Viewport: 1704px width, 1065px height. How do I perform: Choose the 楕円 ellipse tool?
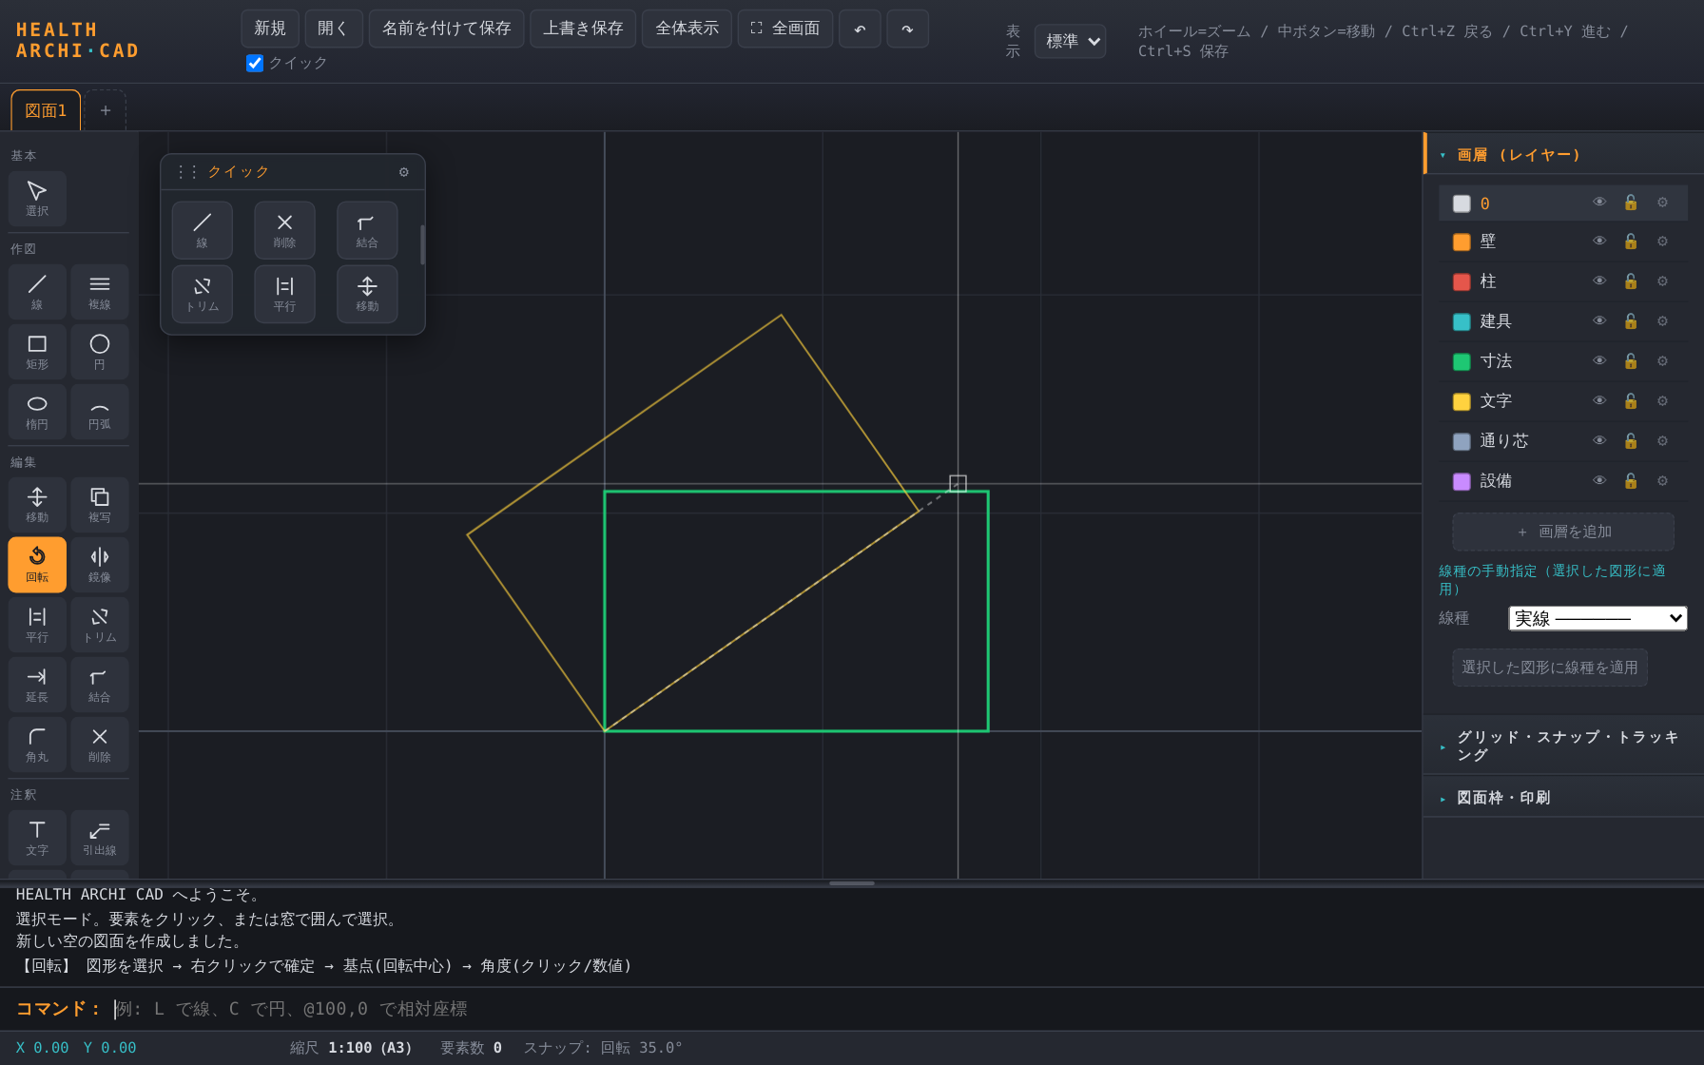[x=37, y=411]
